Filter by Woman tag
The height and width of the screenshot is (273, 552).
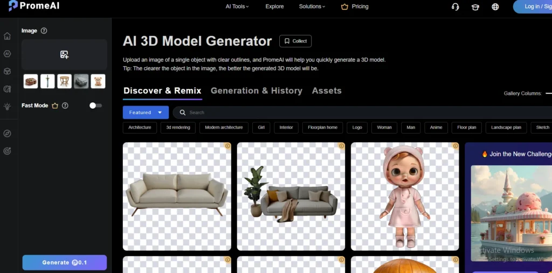pyautogui.click(x=384, y=128)
